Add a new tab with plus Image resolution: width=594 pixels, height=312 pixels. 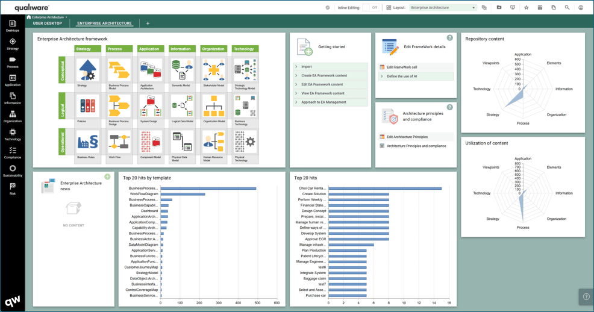(148, 23)
